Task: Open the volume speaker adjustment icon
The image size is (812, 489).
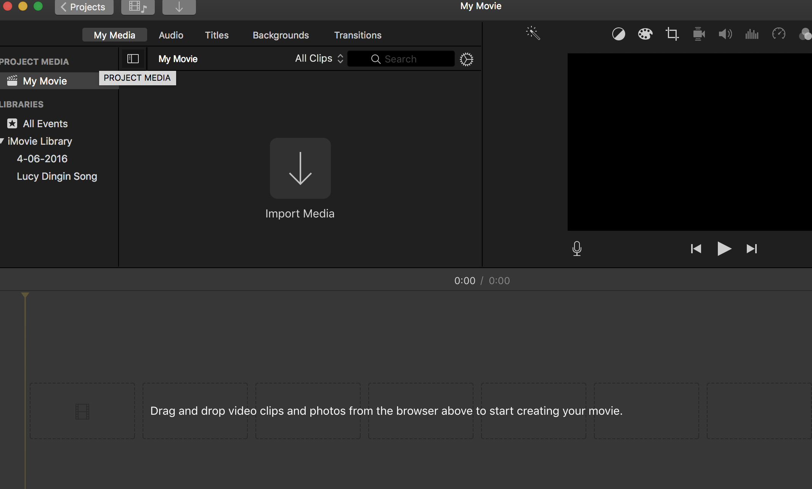Action: pyautogui.click(x=725, y=34)
